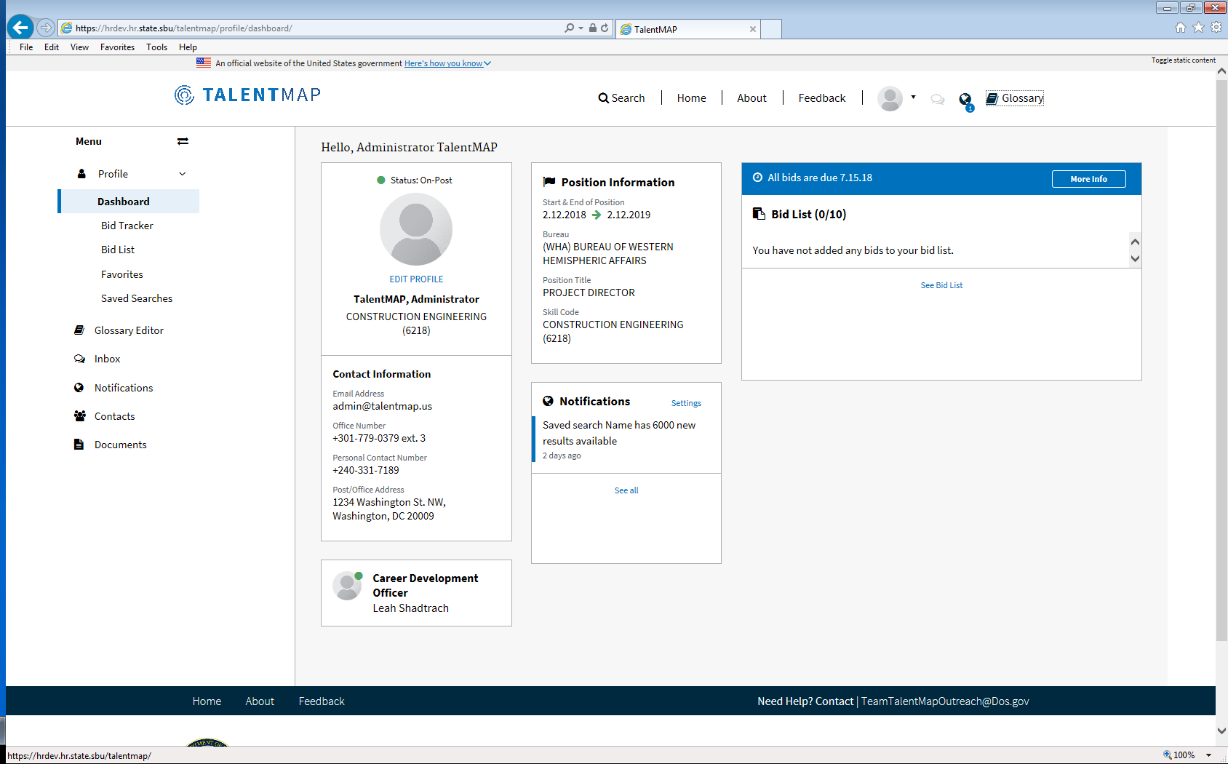
Task: Expand the Here's how you know link
Action: (447, 63)
